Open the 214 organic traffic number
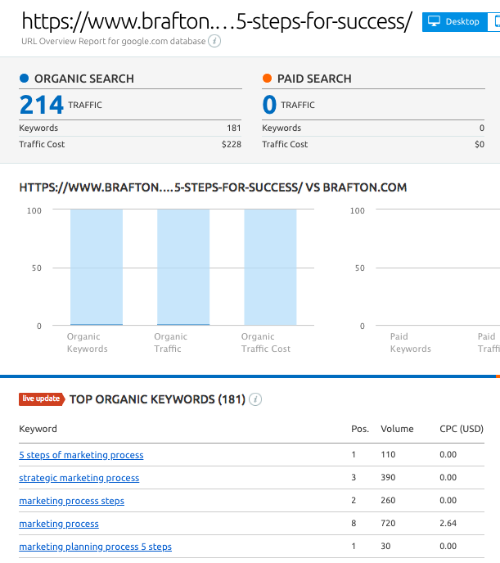 pyautogui.click(x=42, y=105)
